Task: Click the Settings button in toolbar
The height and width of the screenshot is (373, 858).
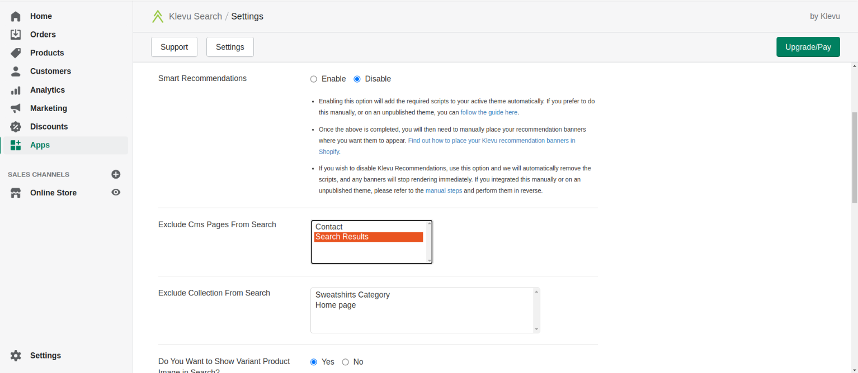Action: coord(230,47)
